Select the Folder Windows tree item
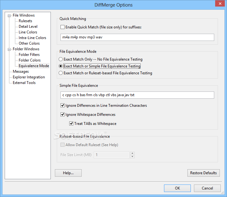This screenshot has height=197, width=227. [26, 49]
